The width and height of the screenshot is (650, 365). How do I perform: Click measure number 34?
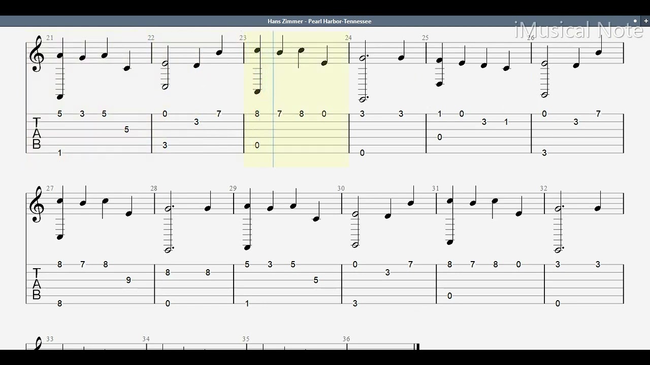(146, 339)
